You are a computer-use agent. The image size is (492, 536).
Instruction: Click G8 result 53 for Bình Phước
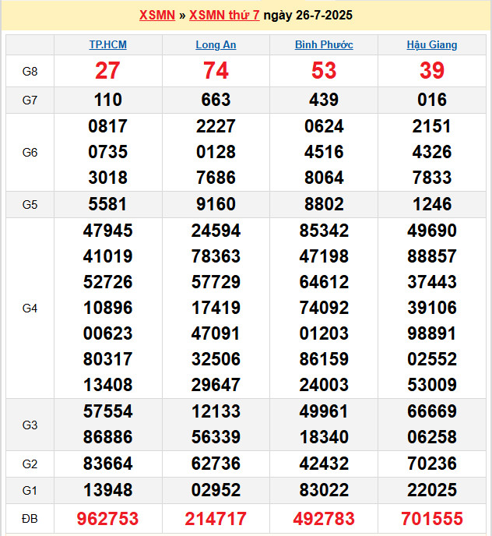324,71
